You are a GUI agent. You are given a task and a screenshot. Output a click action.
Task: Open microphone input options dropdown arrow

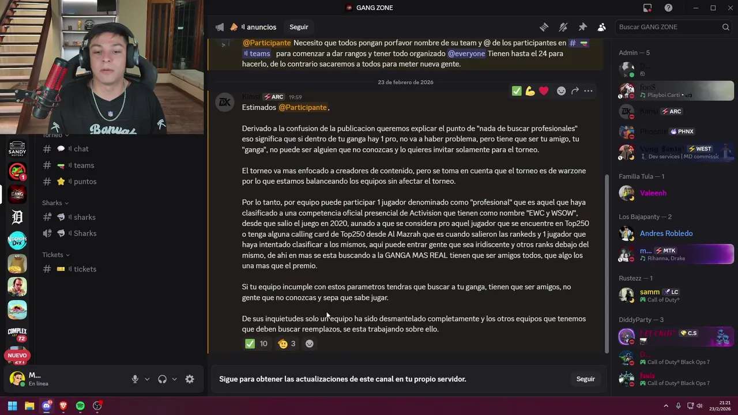pos(147,379)
